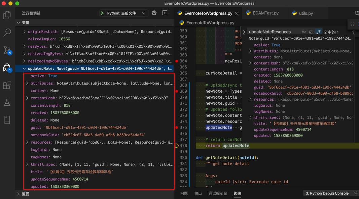Viewport: 359px width, 199px height.
Task: Open the '3: Python Debug Console' terminal dropdown
Action: click(x=331, y=193)
